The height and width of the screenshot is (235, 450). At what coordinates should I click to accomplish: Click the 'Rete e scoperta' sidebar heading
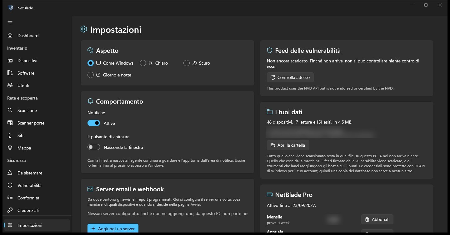tap(22, 98)
